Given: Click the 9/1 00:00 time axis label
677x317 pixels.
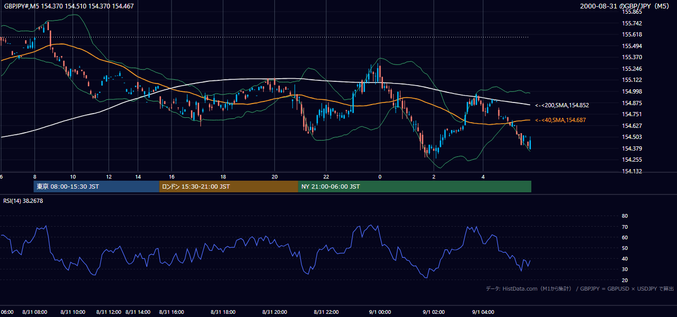Looking at the screenshot, I should (x=379, y=312).
